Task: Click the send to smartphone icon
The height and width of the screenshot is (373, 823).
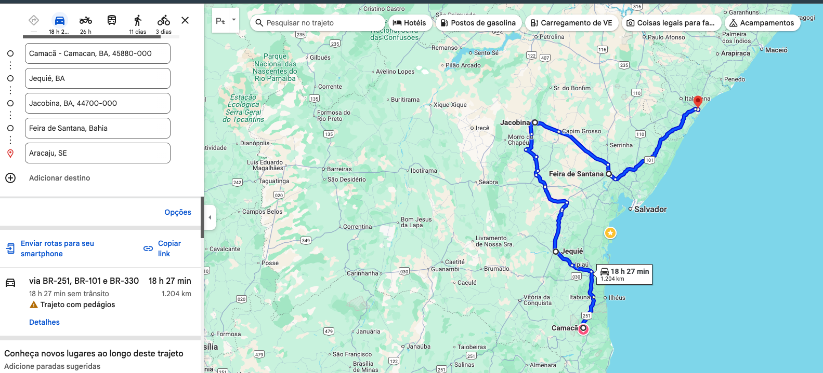Action: [10, 248]
